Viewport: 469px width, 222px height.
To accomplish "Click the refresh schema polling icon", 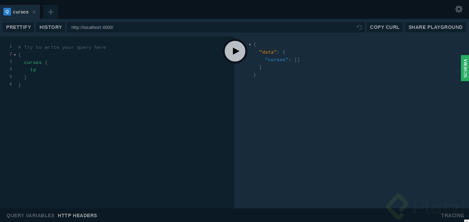I will 359,27.
